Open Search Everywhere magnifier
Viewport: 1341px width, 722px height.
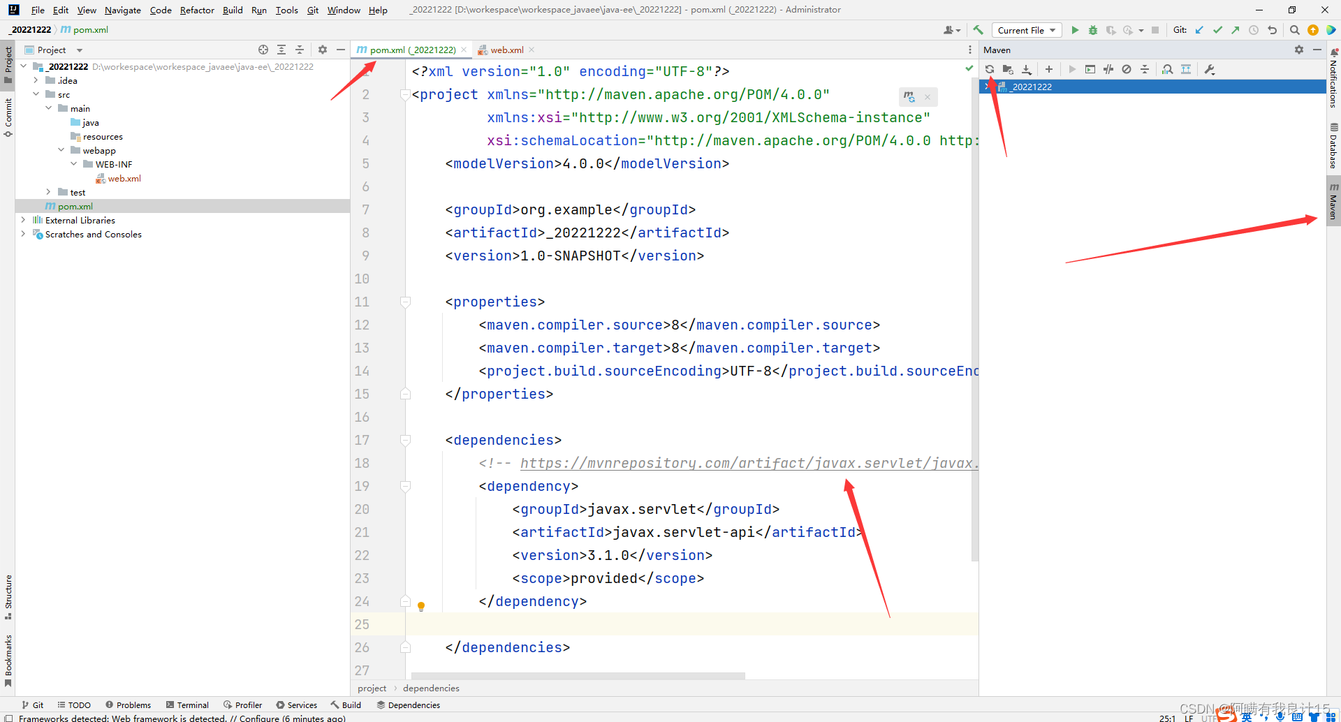(x=1295, y=30)
